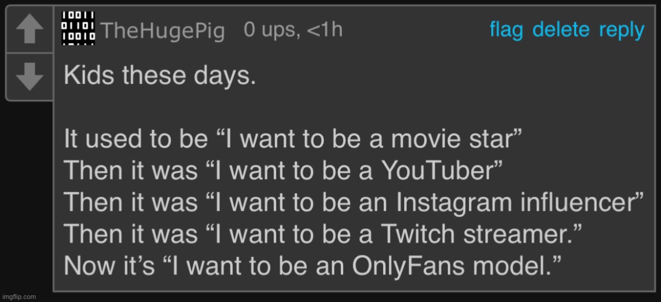Click the second "Then it was" line start
Screen dimensions: 661x302
(131, 202)
